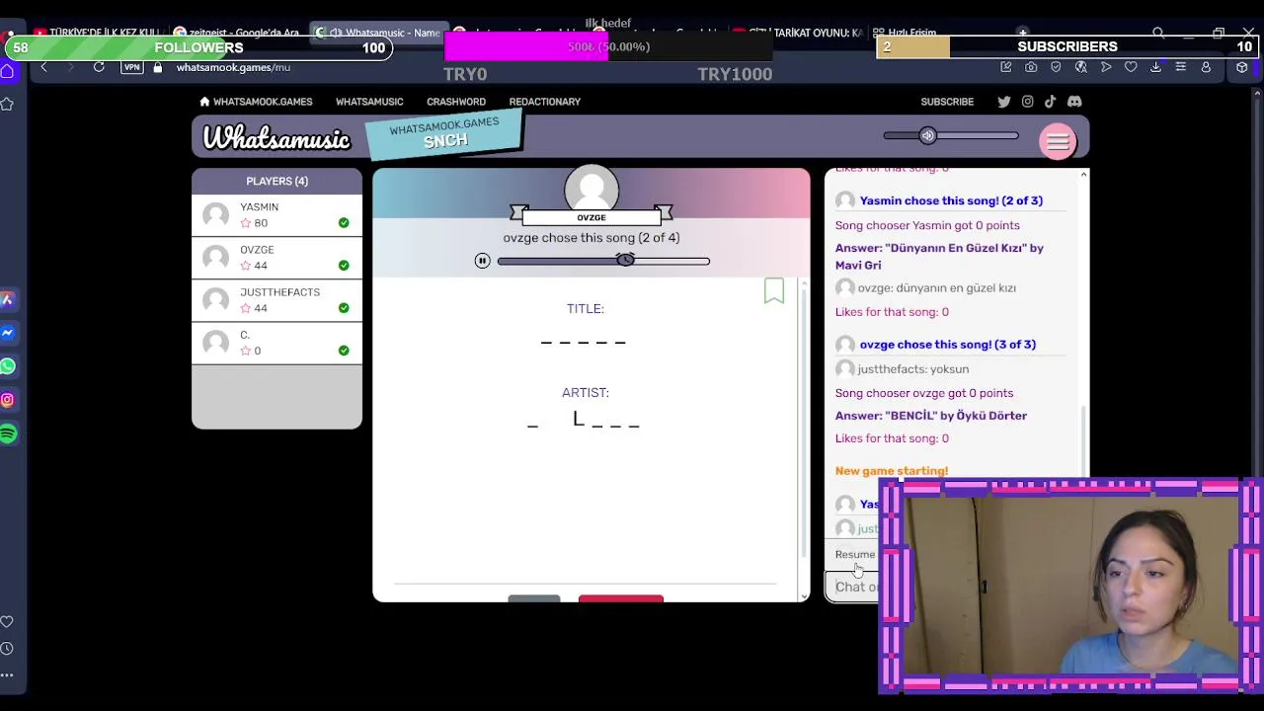Open the Hızlı Erişim tab
Image resolution: width=1264 pixels, height=711 pixels.
pyautogui.click(x=903, y=33)
